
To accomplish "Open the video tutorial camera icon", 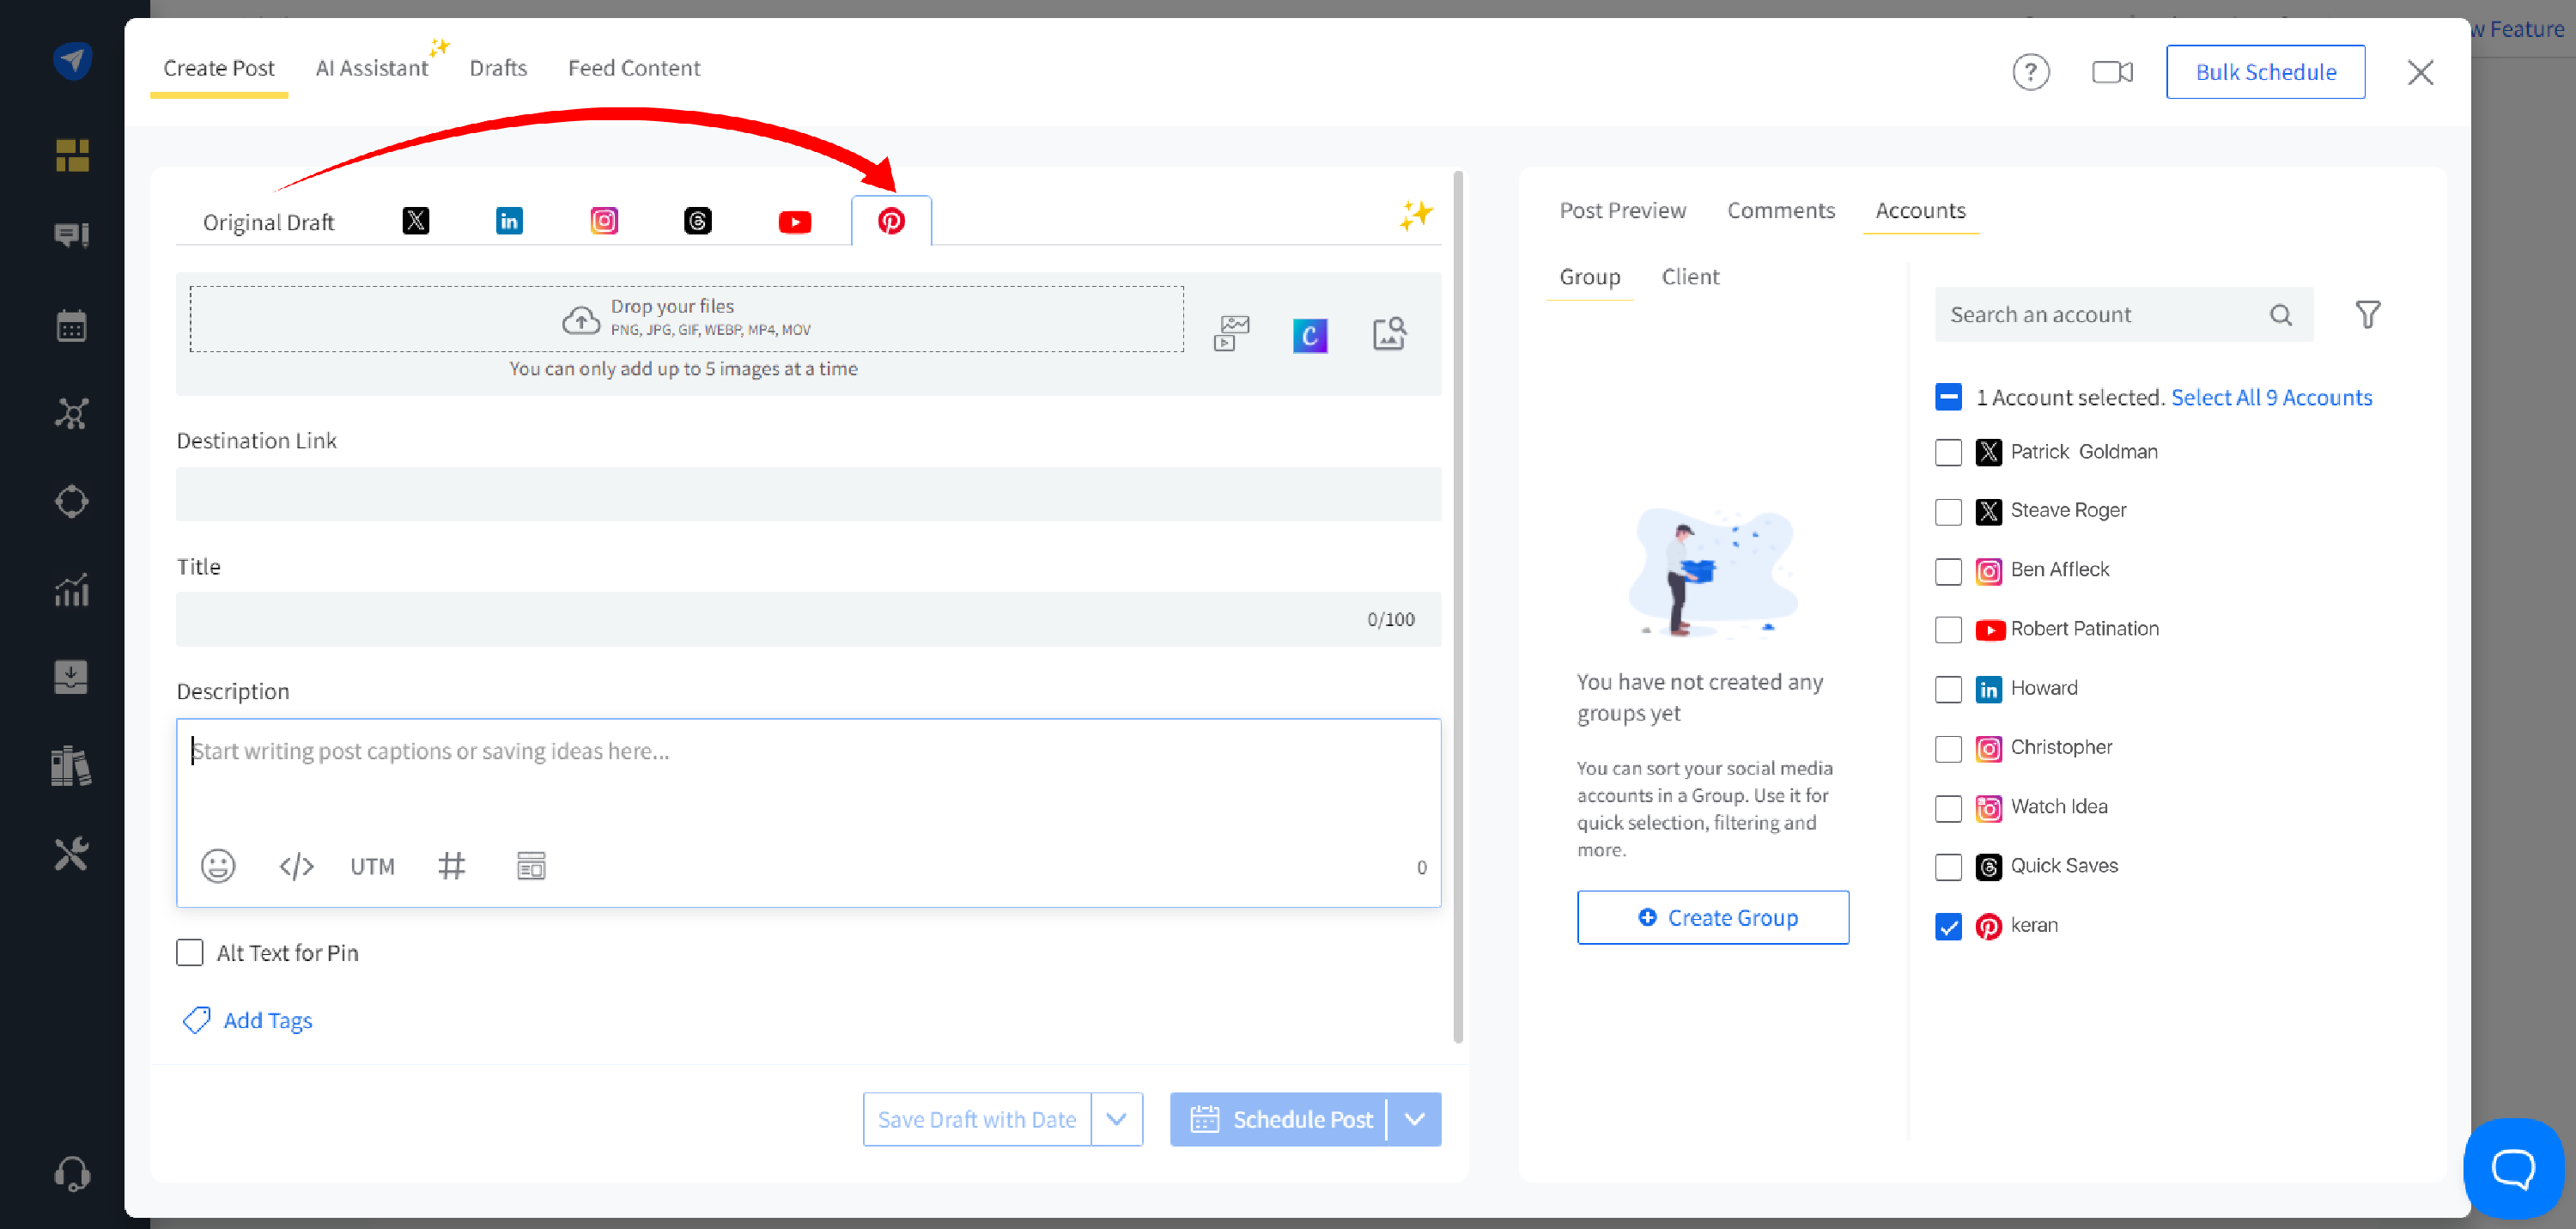I will 2111,72.
